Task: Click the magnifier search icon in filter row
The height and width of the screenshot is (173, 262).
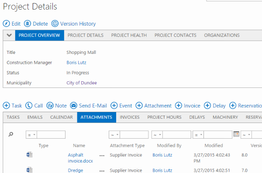Action: (10, 134)
